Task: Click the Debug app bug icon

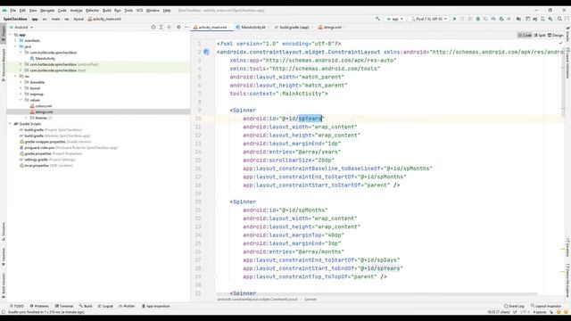Action: [x=478, y=19]
